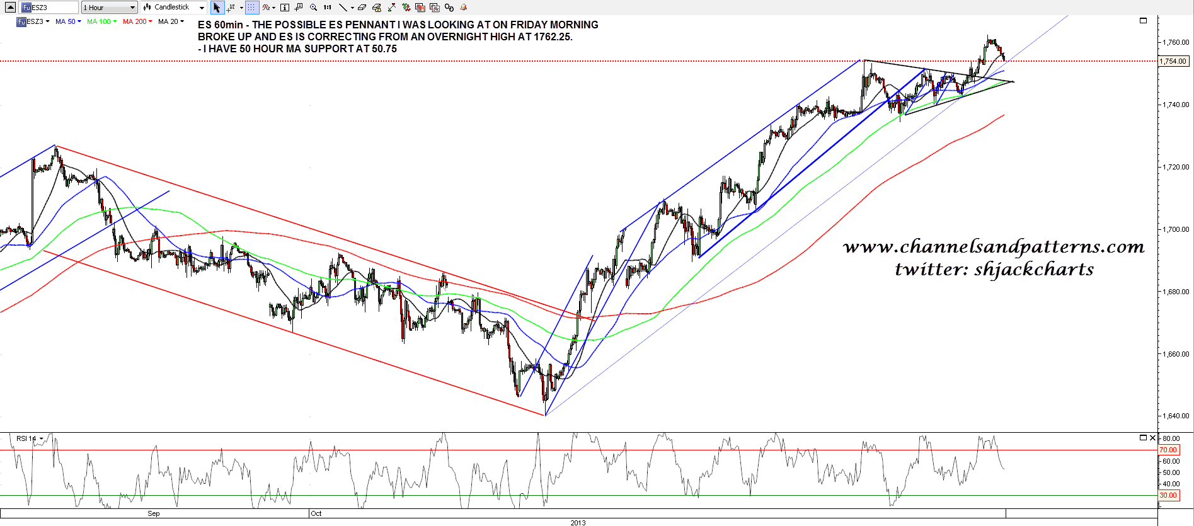1194x526 pixels.
Task: Open the 1 Hour timeframe dropdown
Action: tap(109, 8)
